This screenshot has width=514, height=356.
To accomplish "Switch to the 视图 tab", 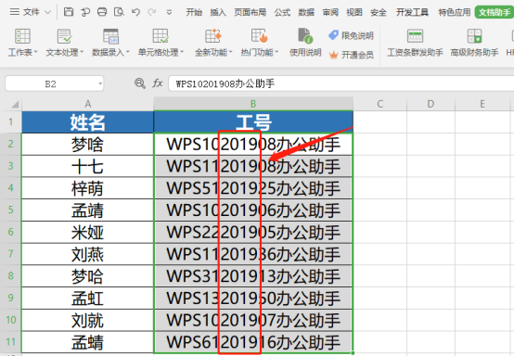I will point(354,12).
